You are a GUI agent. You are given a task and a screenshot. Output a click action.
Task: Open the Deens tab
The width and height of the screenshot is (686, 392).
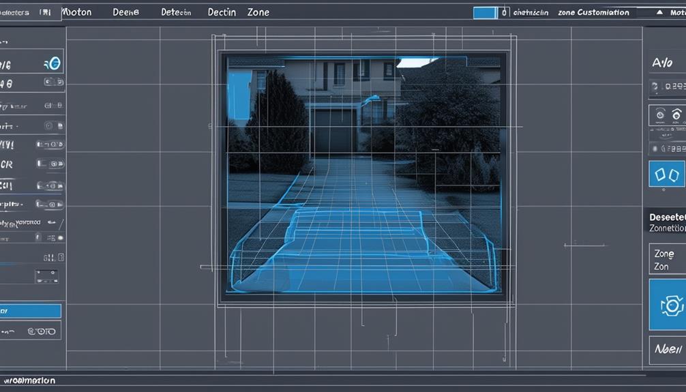click(x=125, y=12)
